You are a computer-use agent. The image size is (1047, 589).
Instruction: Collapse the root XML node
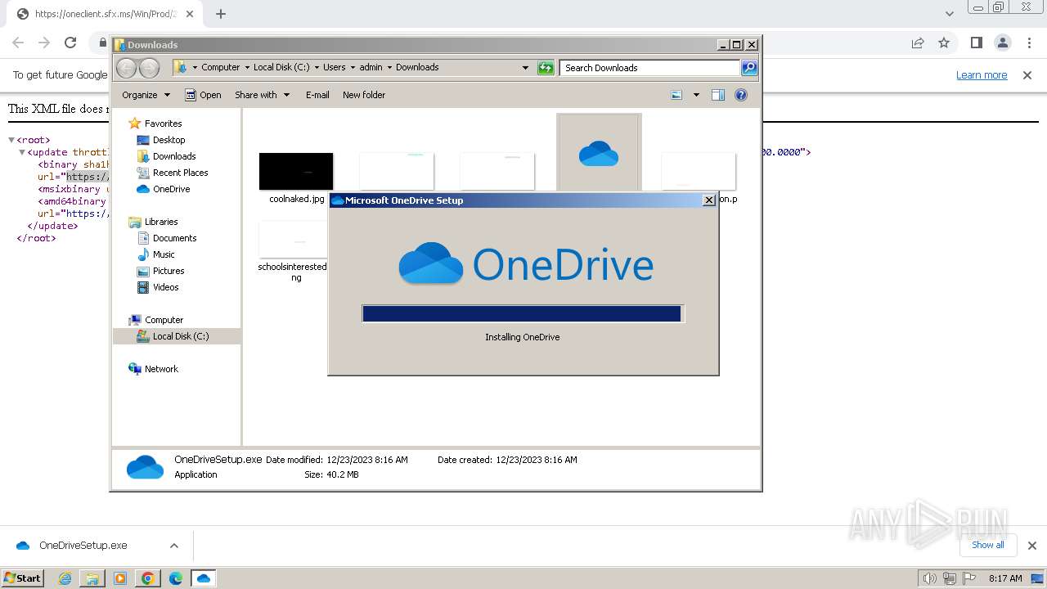(x=11, y=140)
